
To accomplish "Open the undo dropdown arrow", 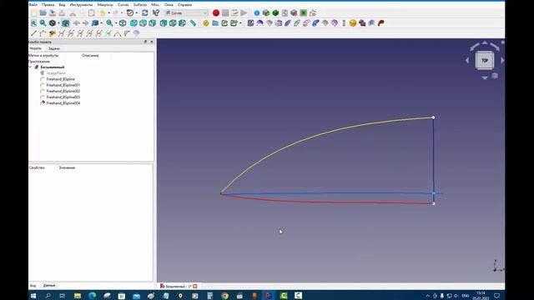I will click(x=108, y=13).
